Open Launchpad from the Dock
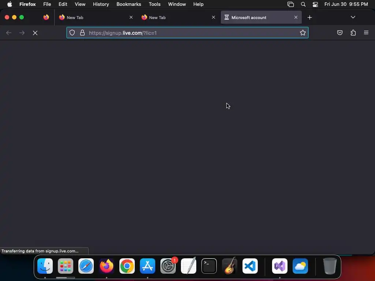The height and width of the screenshot is (281, 375). [66, 266]
